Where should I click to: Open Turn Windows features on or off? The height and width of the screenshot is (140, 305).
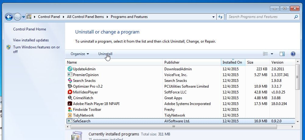click(x=36, y=49)
